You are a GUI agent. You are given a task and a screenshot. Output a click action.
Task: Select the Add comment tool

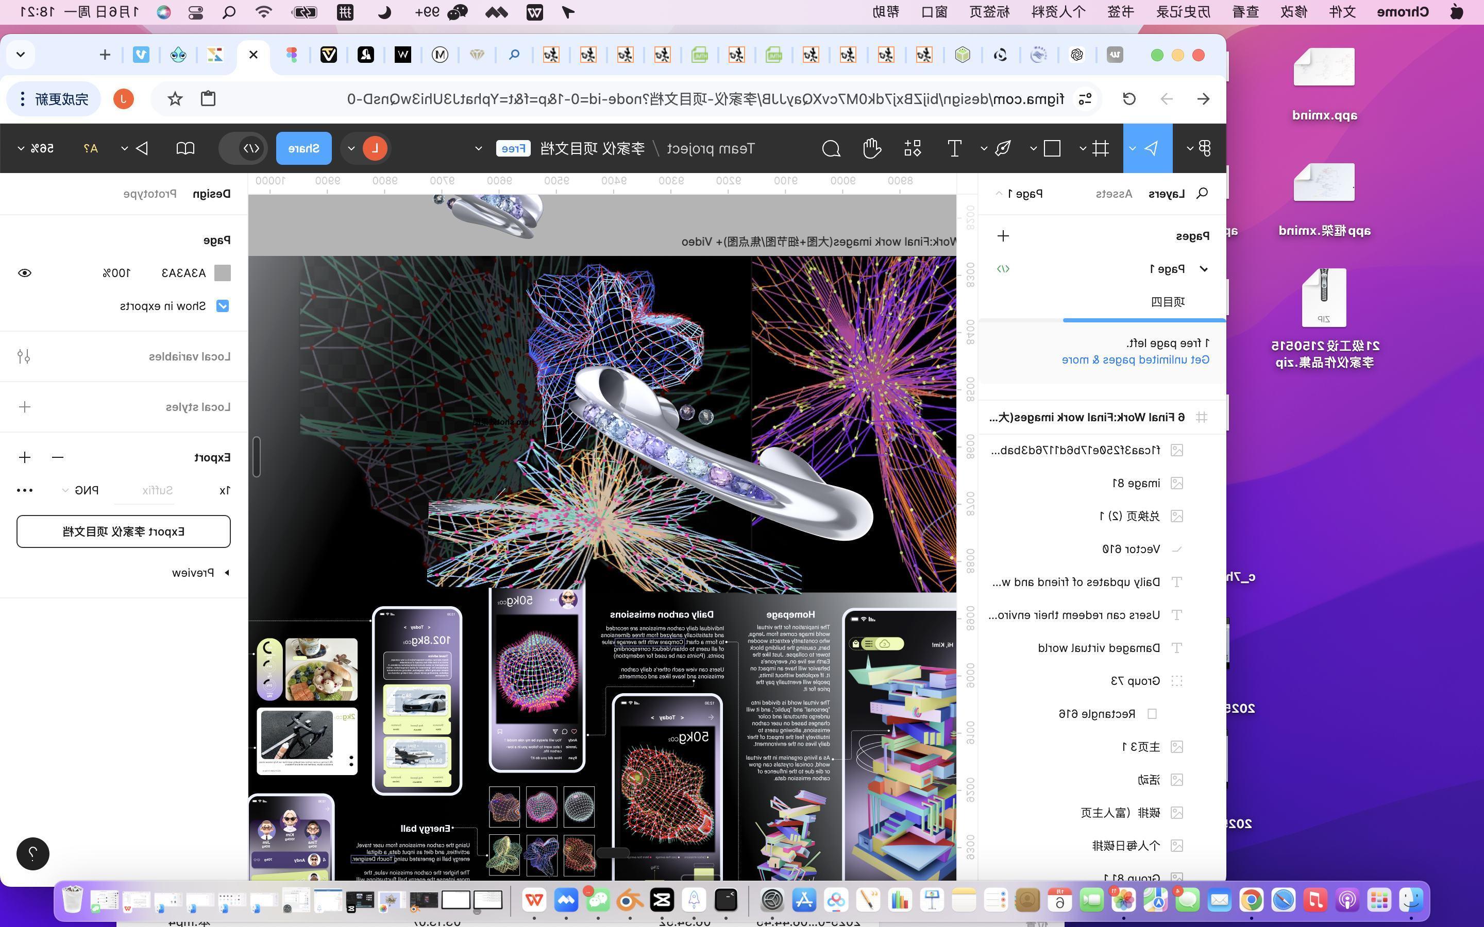pyautogui.click(x=831, y=148)
